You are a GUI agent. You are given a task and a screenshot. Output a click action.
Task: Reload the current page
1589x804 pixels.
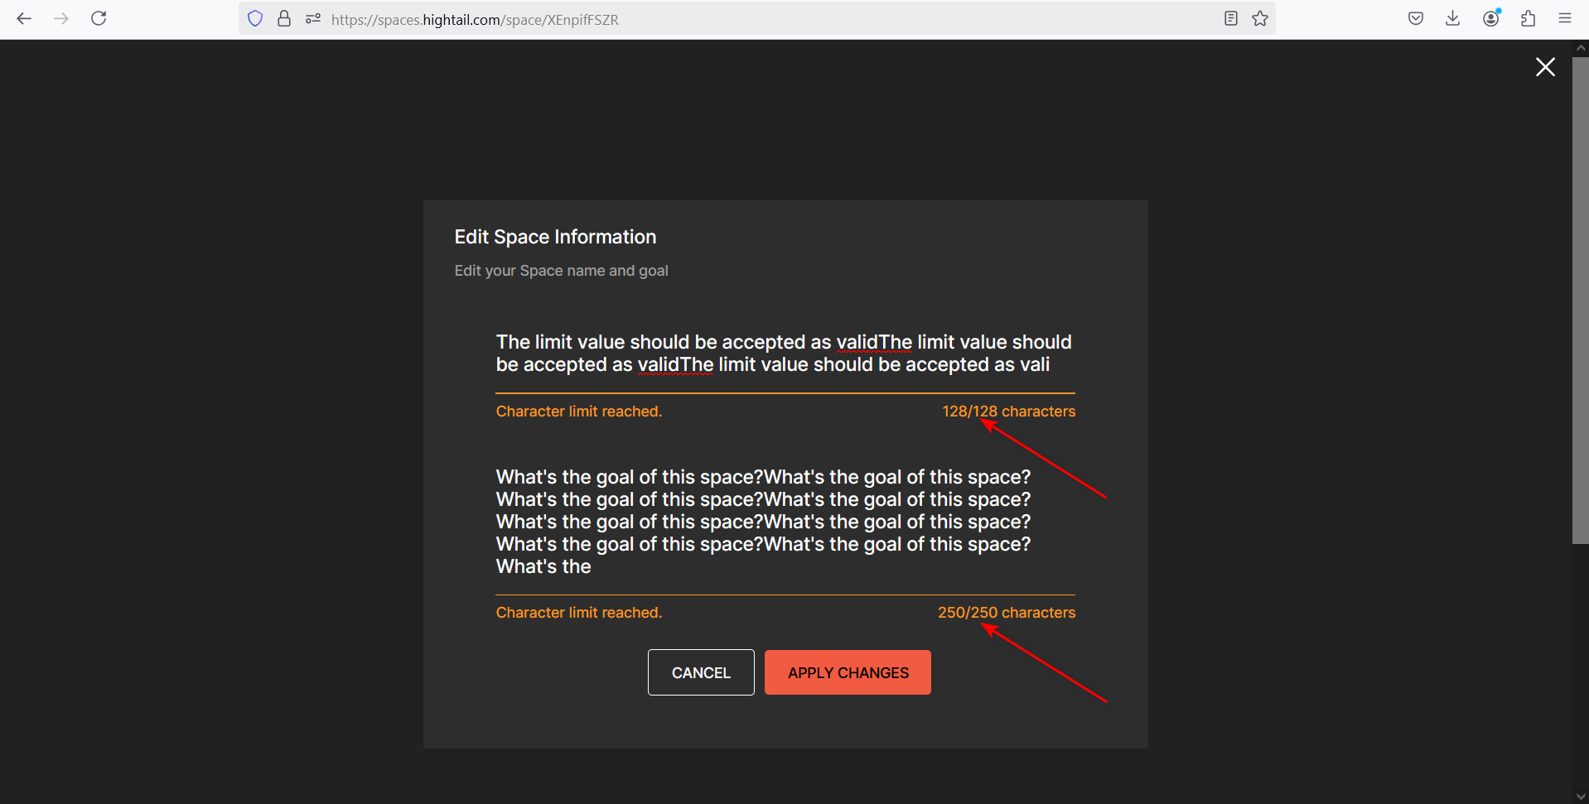(99, 18)
